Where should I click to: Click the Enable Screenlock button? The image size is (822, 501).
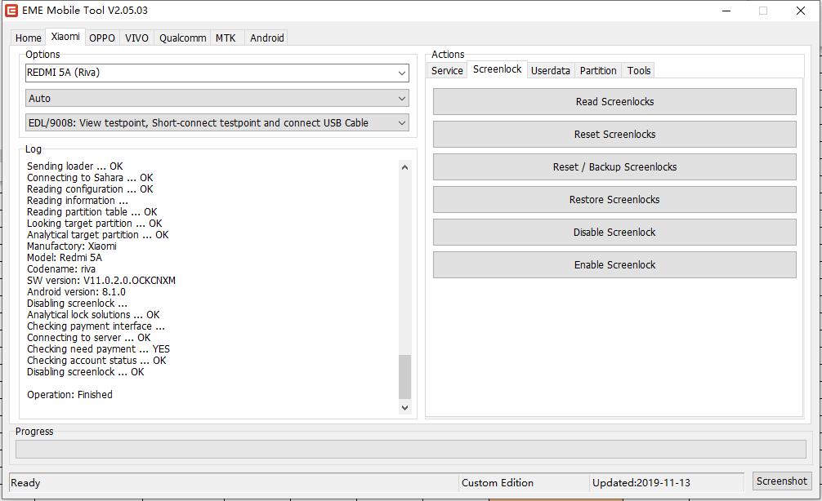pos(614,265)
